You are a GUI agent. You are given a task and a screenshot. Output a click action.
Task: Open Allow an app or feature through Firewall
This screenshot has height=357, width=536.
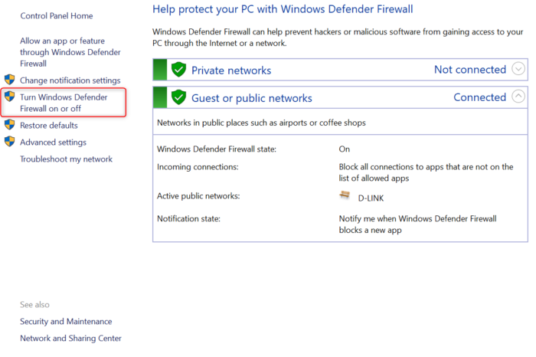click(x=70, y=52)
